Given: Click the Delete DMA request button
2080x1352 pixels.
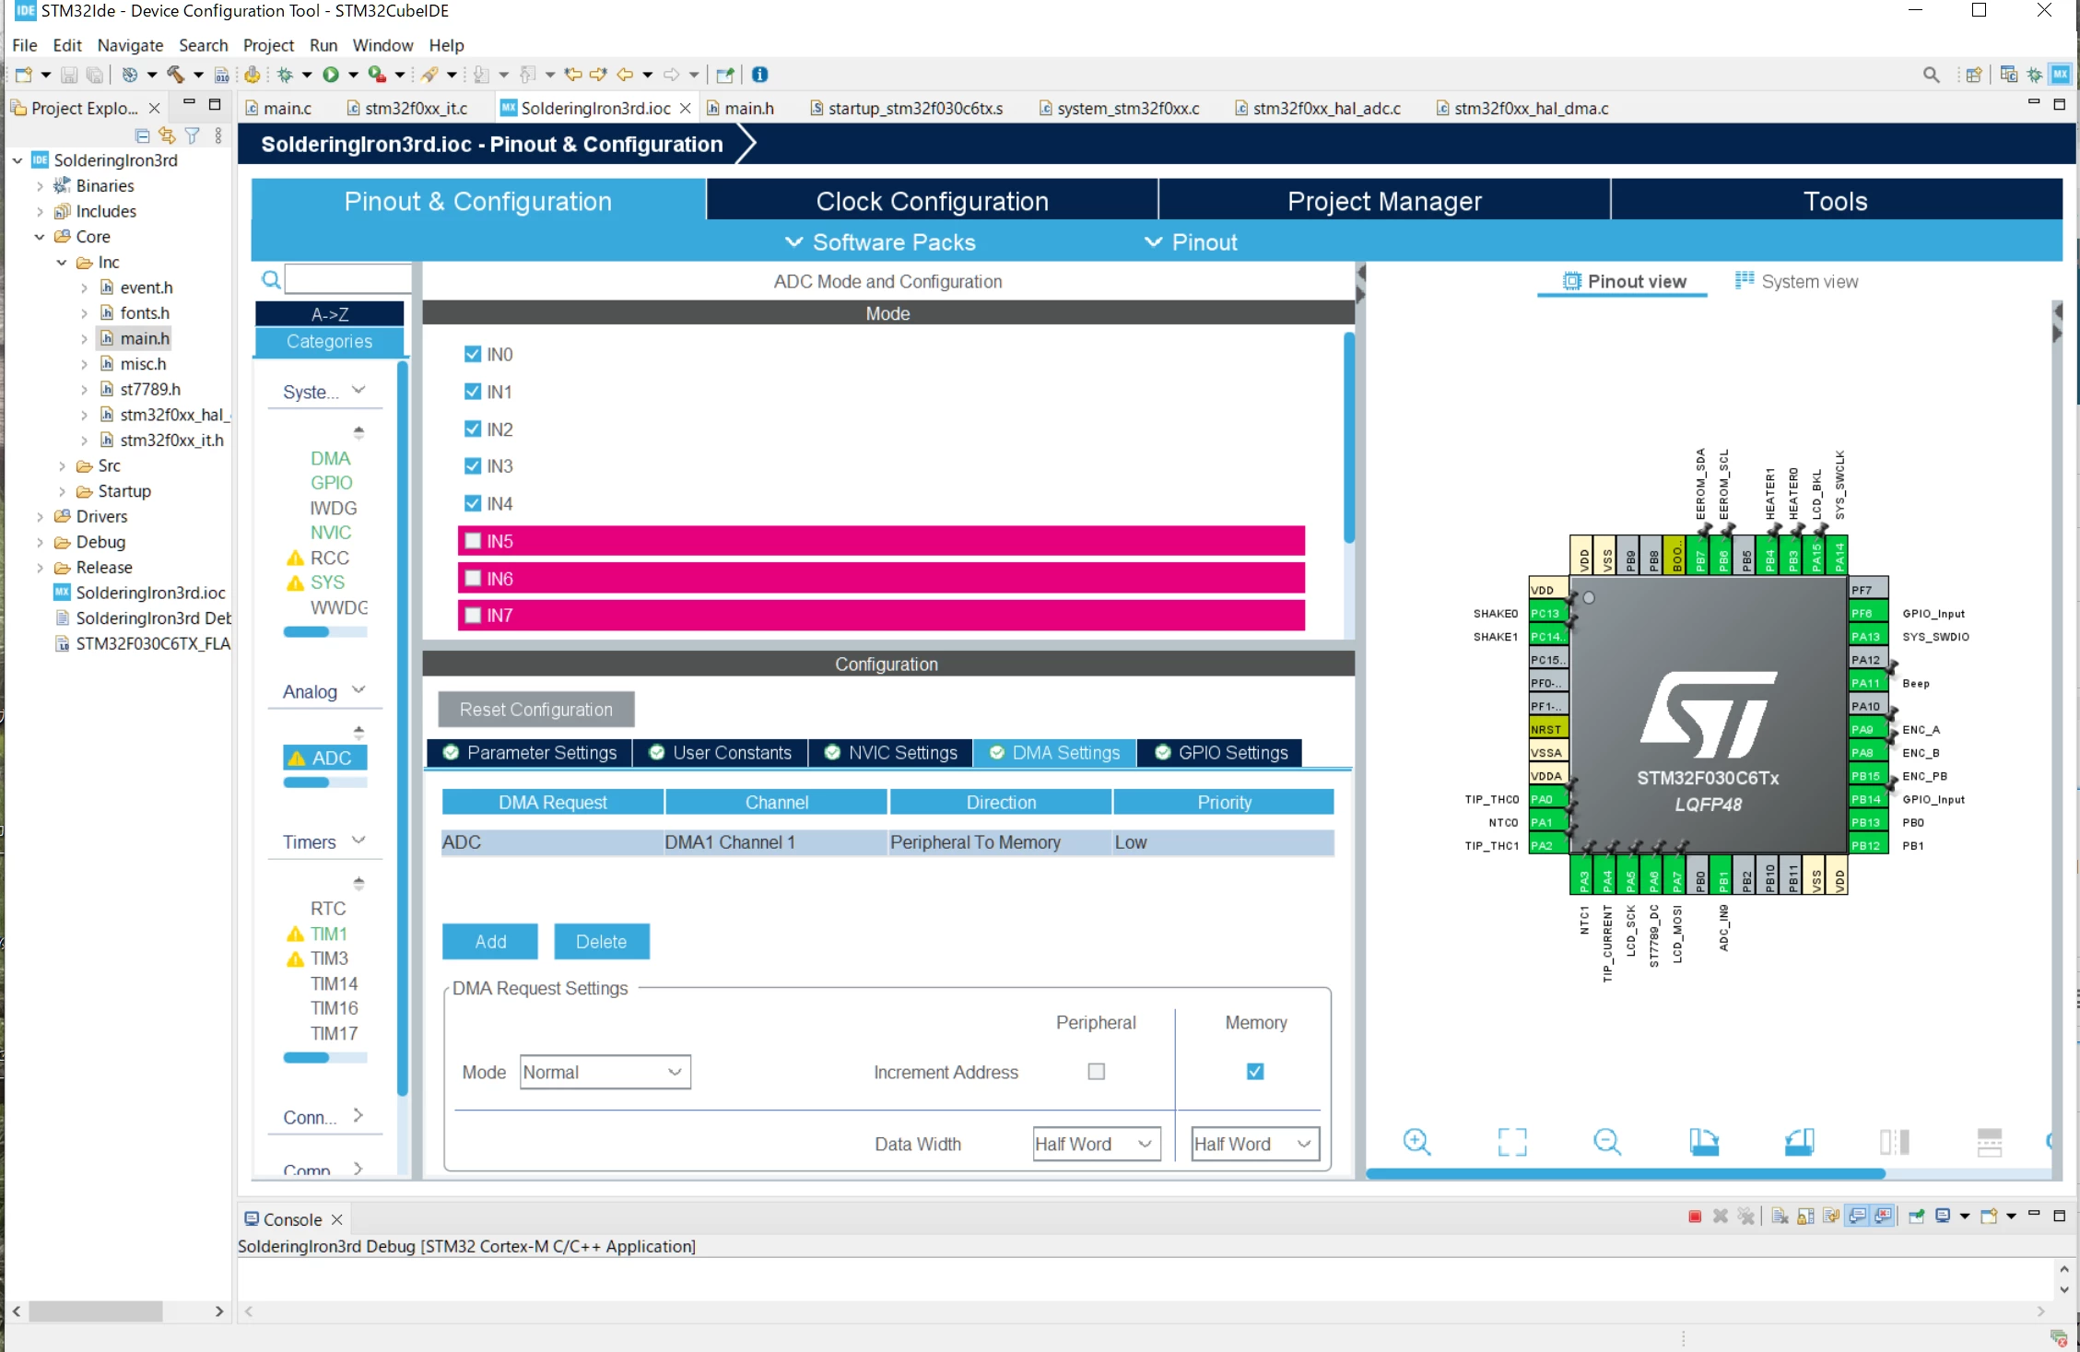Looking at the screenshot, I should click(x=602, y=942).
